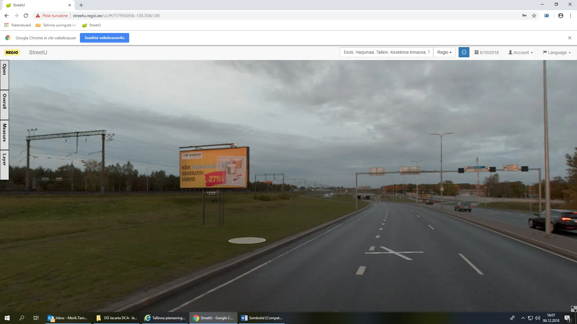The image size is (577, 324).
Task: Expand the Language dropdown menu
Action: tap(557, 52)
